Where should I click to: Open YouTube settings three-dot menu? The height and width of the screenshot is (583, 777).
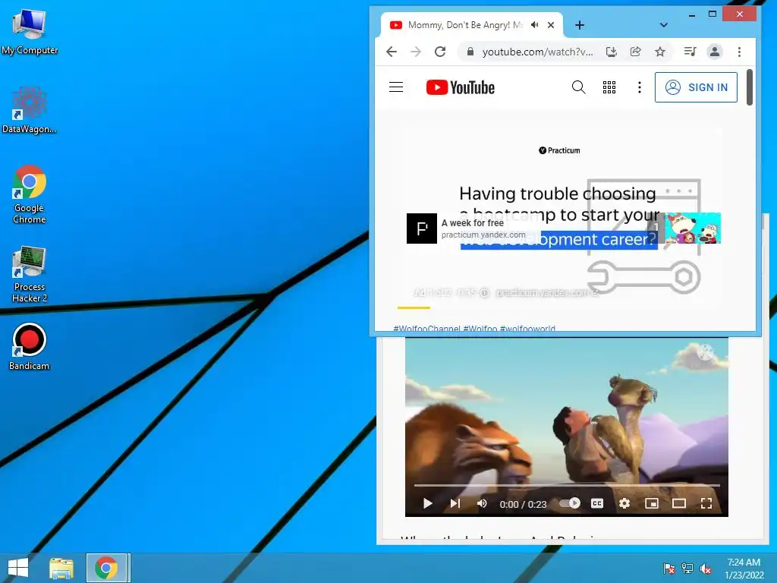pyautogui.click(x=639, y=87)
